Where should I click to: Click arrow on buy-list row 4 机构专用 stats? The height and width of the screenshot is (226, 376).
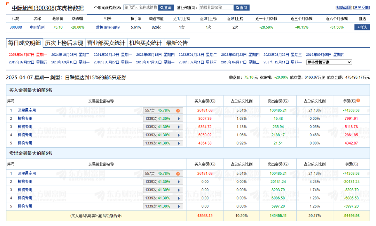tap(179, 135)
